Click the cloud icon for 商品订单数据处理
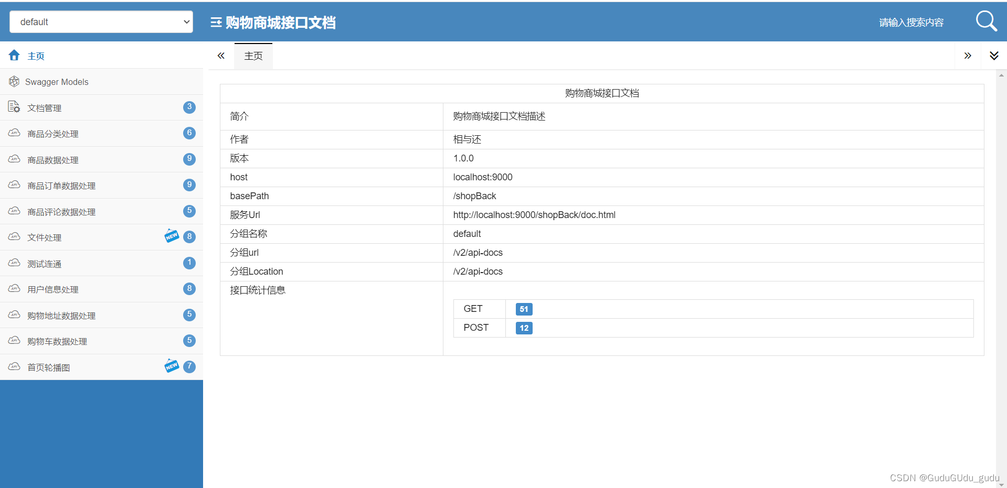1007x488 pixels. (x=14, y=185)
